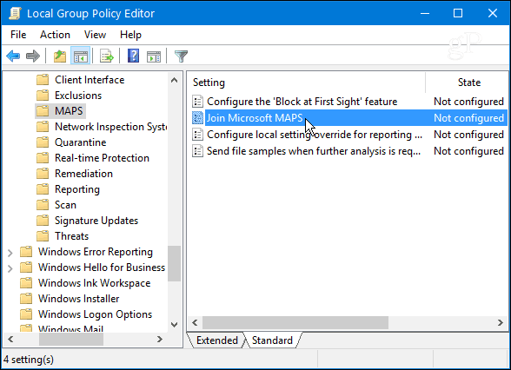Viewport: 511px width, 370px height.
Task: Toggle the Show/Hide Console Tree icon
Action: (80, 56)
